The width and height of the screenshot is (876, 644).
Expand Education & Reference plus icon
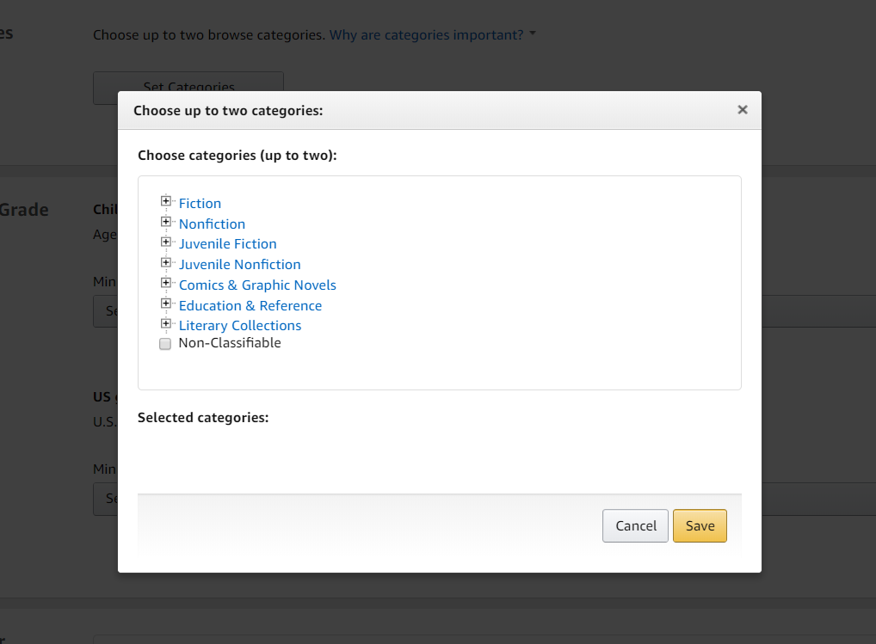(x=166, y=304)
